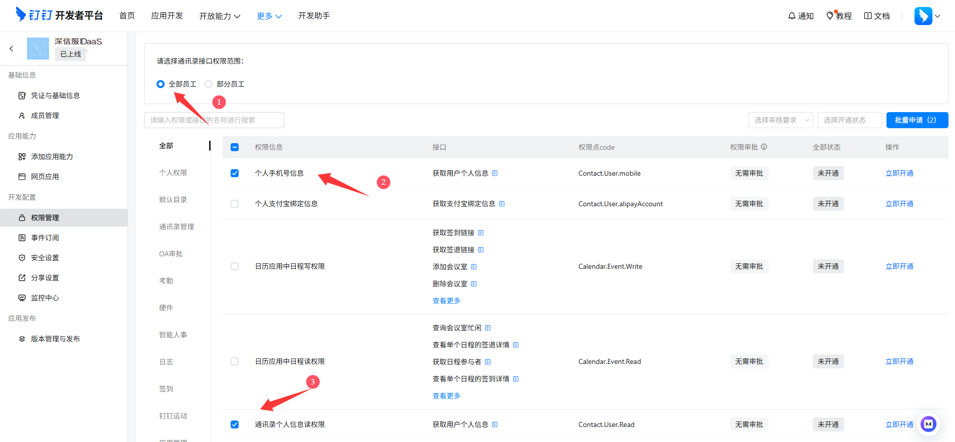The width and height of the screenshot is (955, 442).
Task: Click the back arrow beside app name
Action: [x=12, y=49]
